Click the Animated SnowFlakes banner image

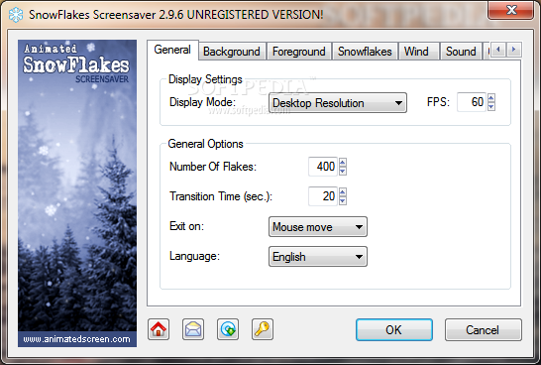pyautogui.click(x=77, y=193)
